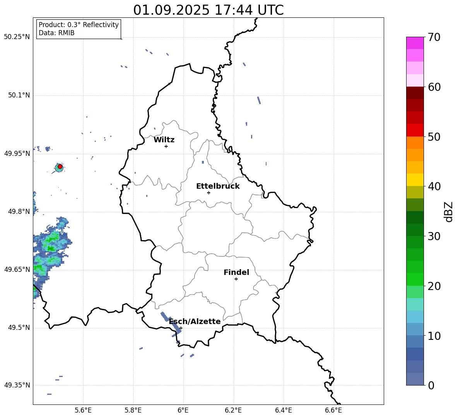Click the title "01.09.2025 17:44 UTC"
Screen dimensions: 458x418
(208, 10)
